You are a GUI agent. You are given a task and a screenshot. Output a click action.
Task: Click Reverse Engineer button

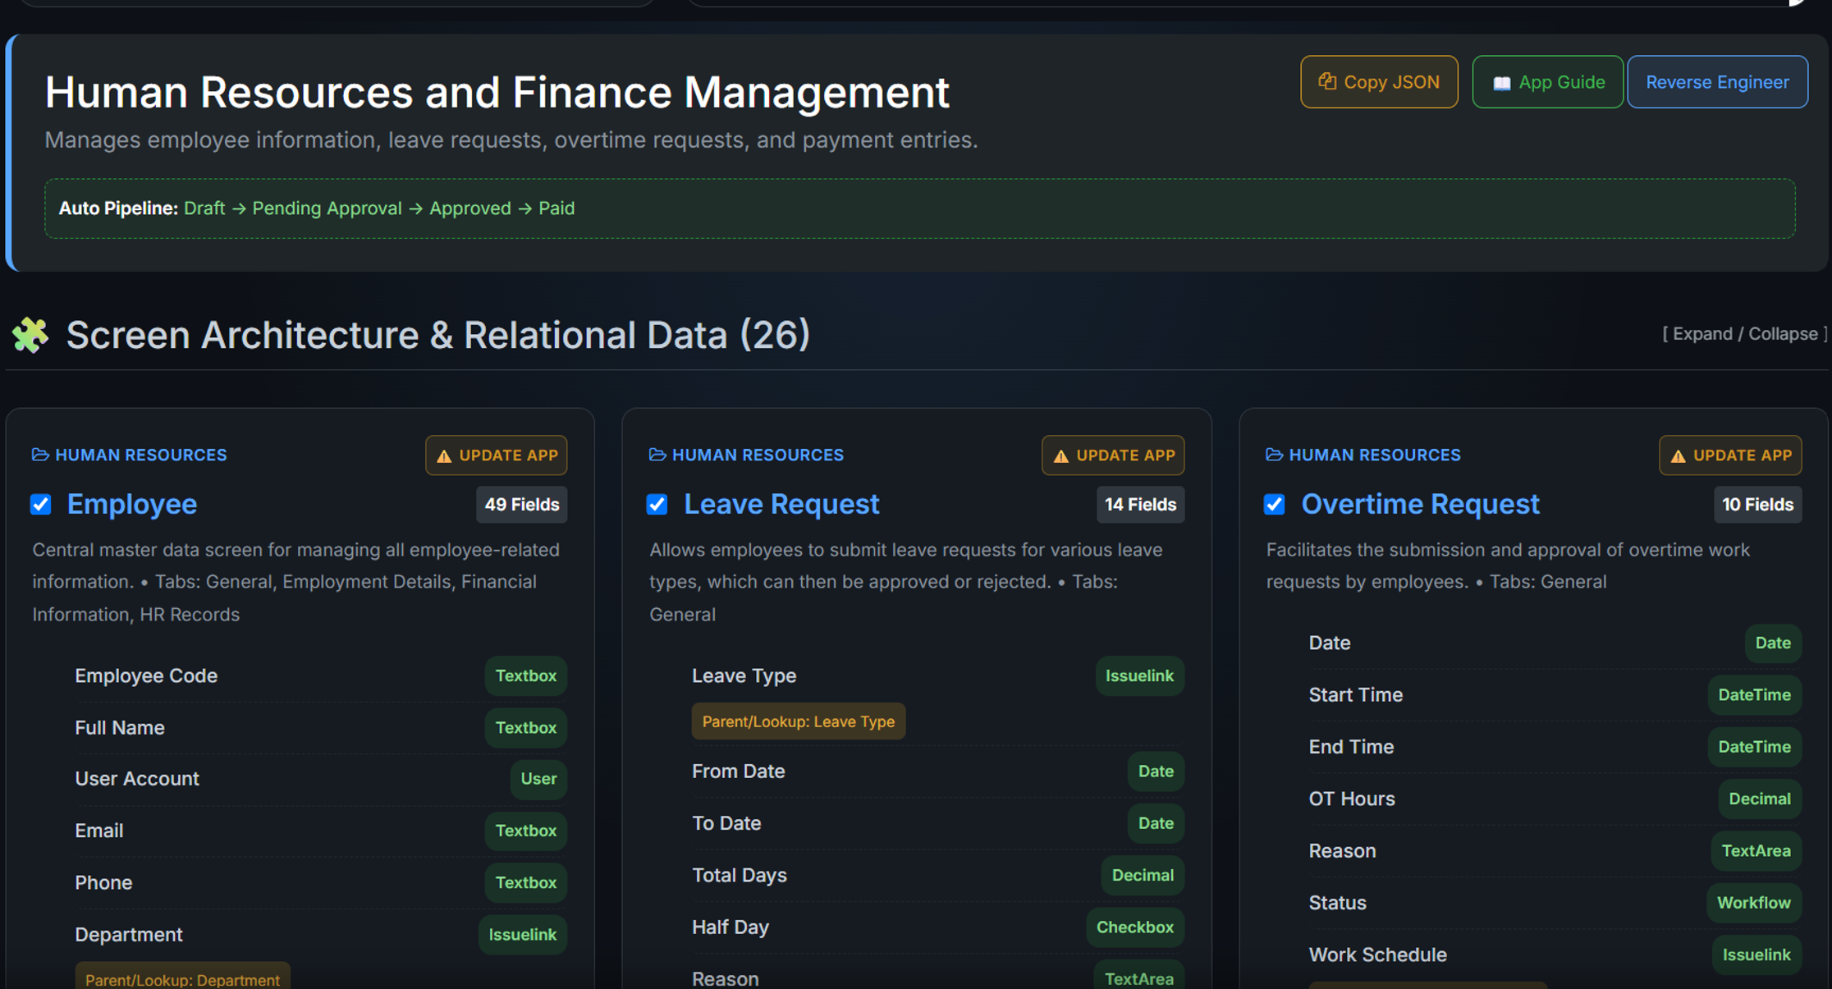1717,82
